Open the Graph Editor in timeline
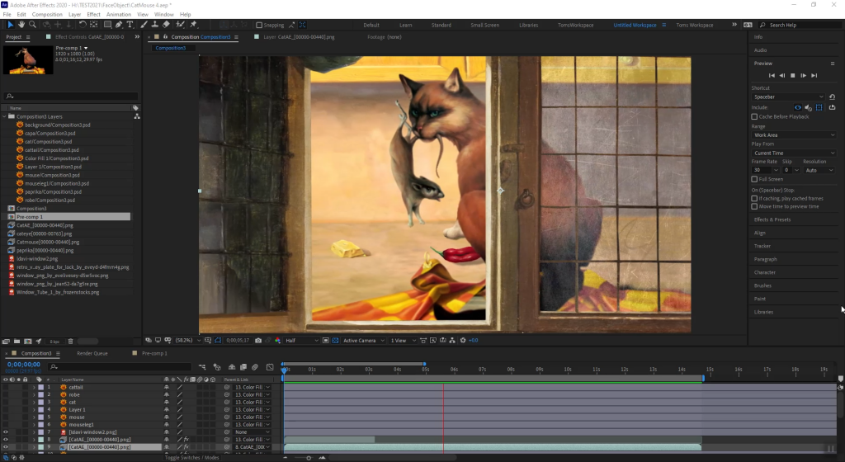845x462 pixels. [x=270, y=367]
